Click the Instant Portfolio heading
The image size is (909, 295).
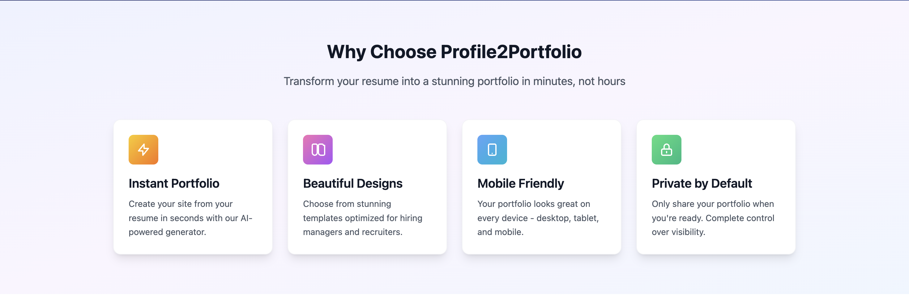[x=174, y=183]
